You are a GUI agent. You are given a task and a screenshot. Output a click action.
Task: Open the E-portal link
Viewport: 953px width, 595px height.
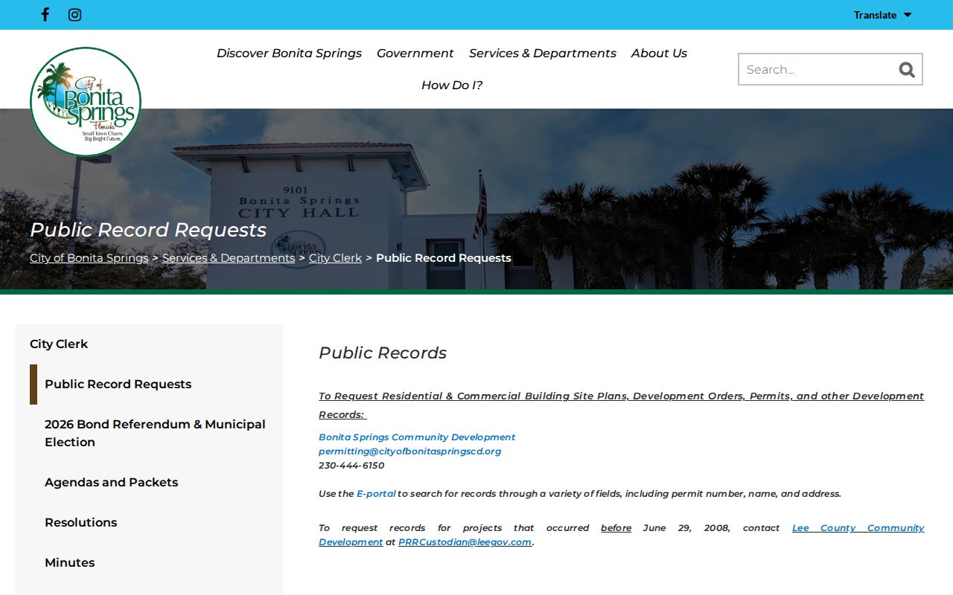coord(376,494)
